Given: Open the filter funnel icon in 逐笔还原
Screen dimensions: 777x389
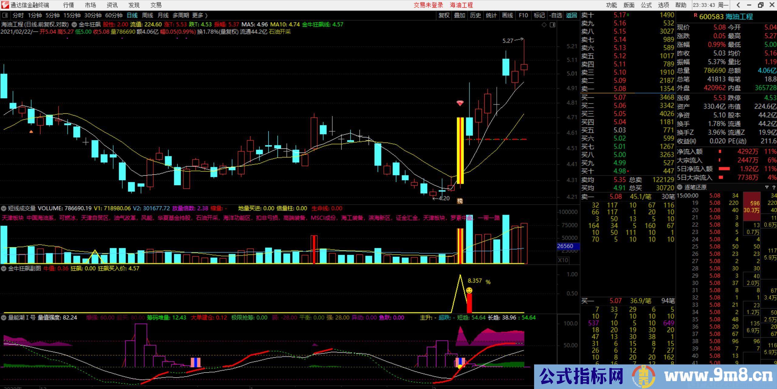Looking at the screenshot, I should [x=767, y=187].
